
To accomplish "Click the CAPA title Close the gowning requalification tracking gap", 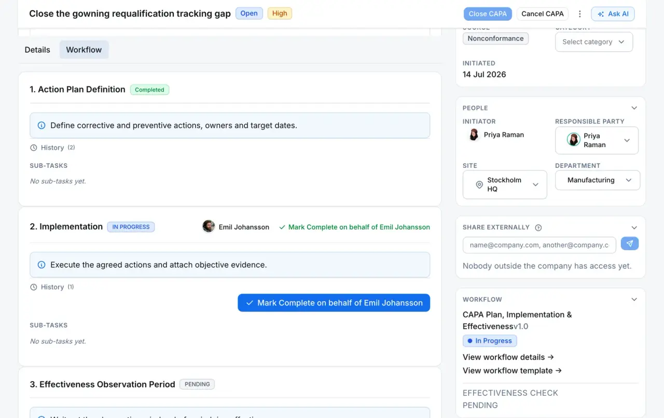I will click(130, 14).
